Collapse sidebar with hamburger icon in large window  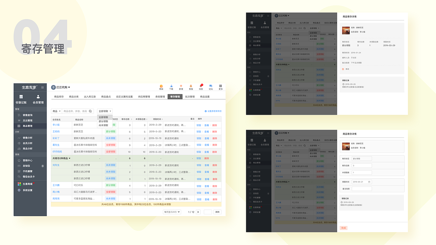point(42,87)
